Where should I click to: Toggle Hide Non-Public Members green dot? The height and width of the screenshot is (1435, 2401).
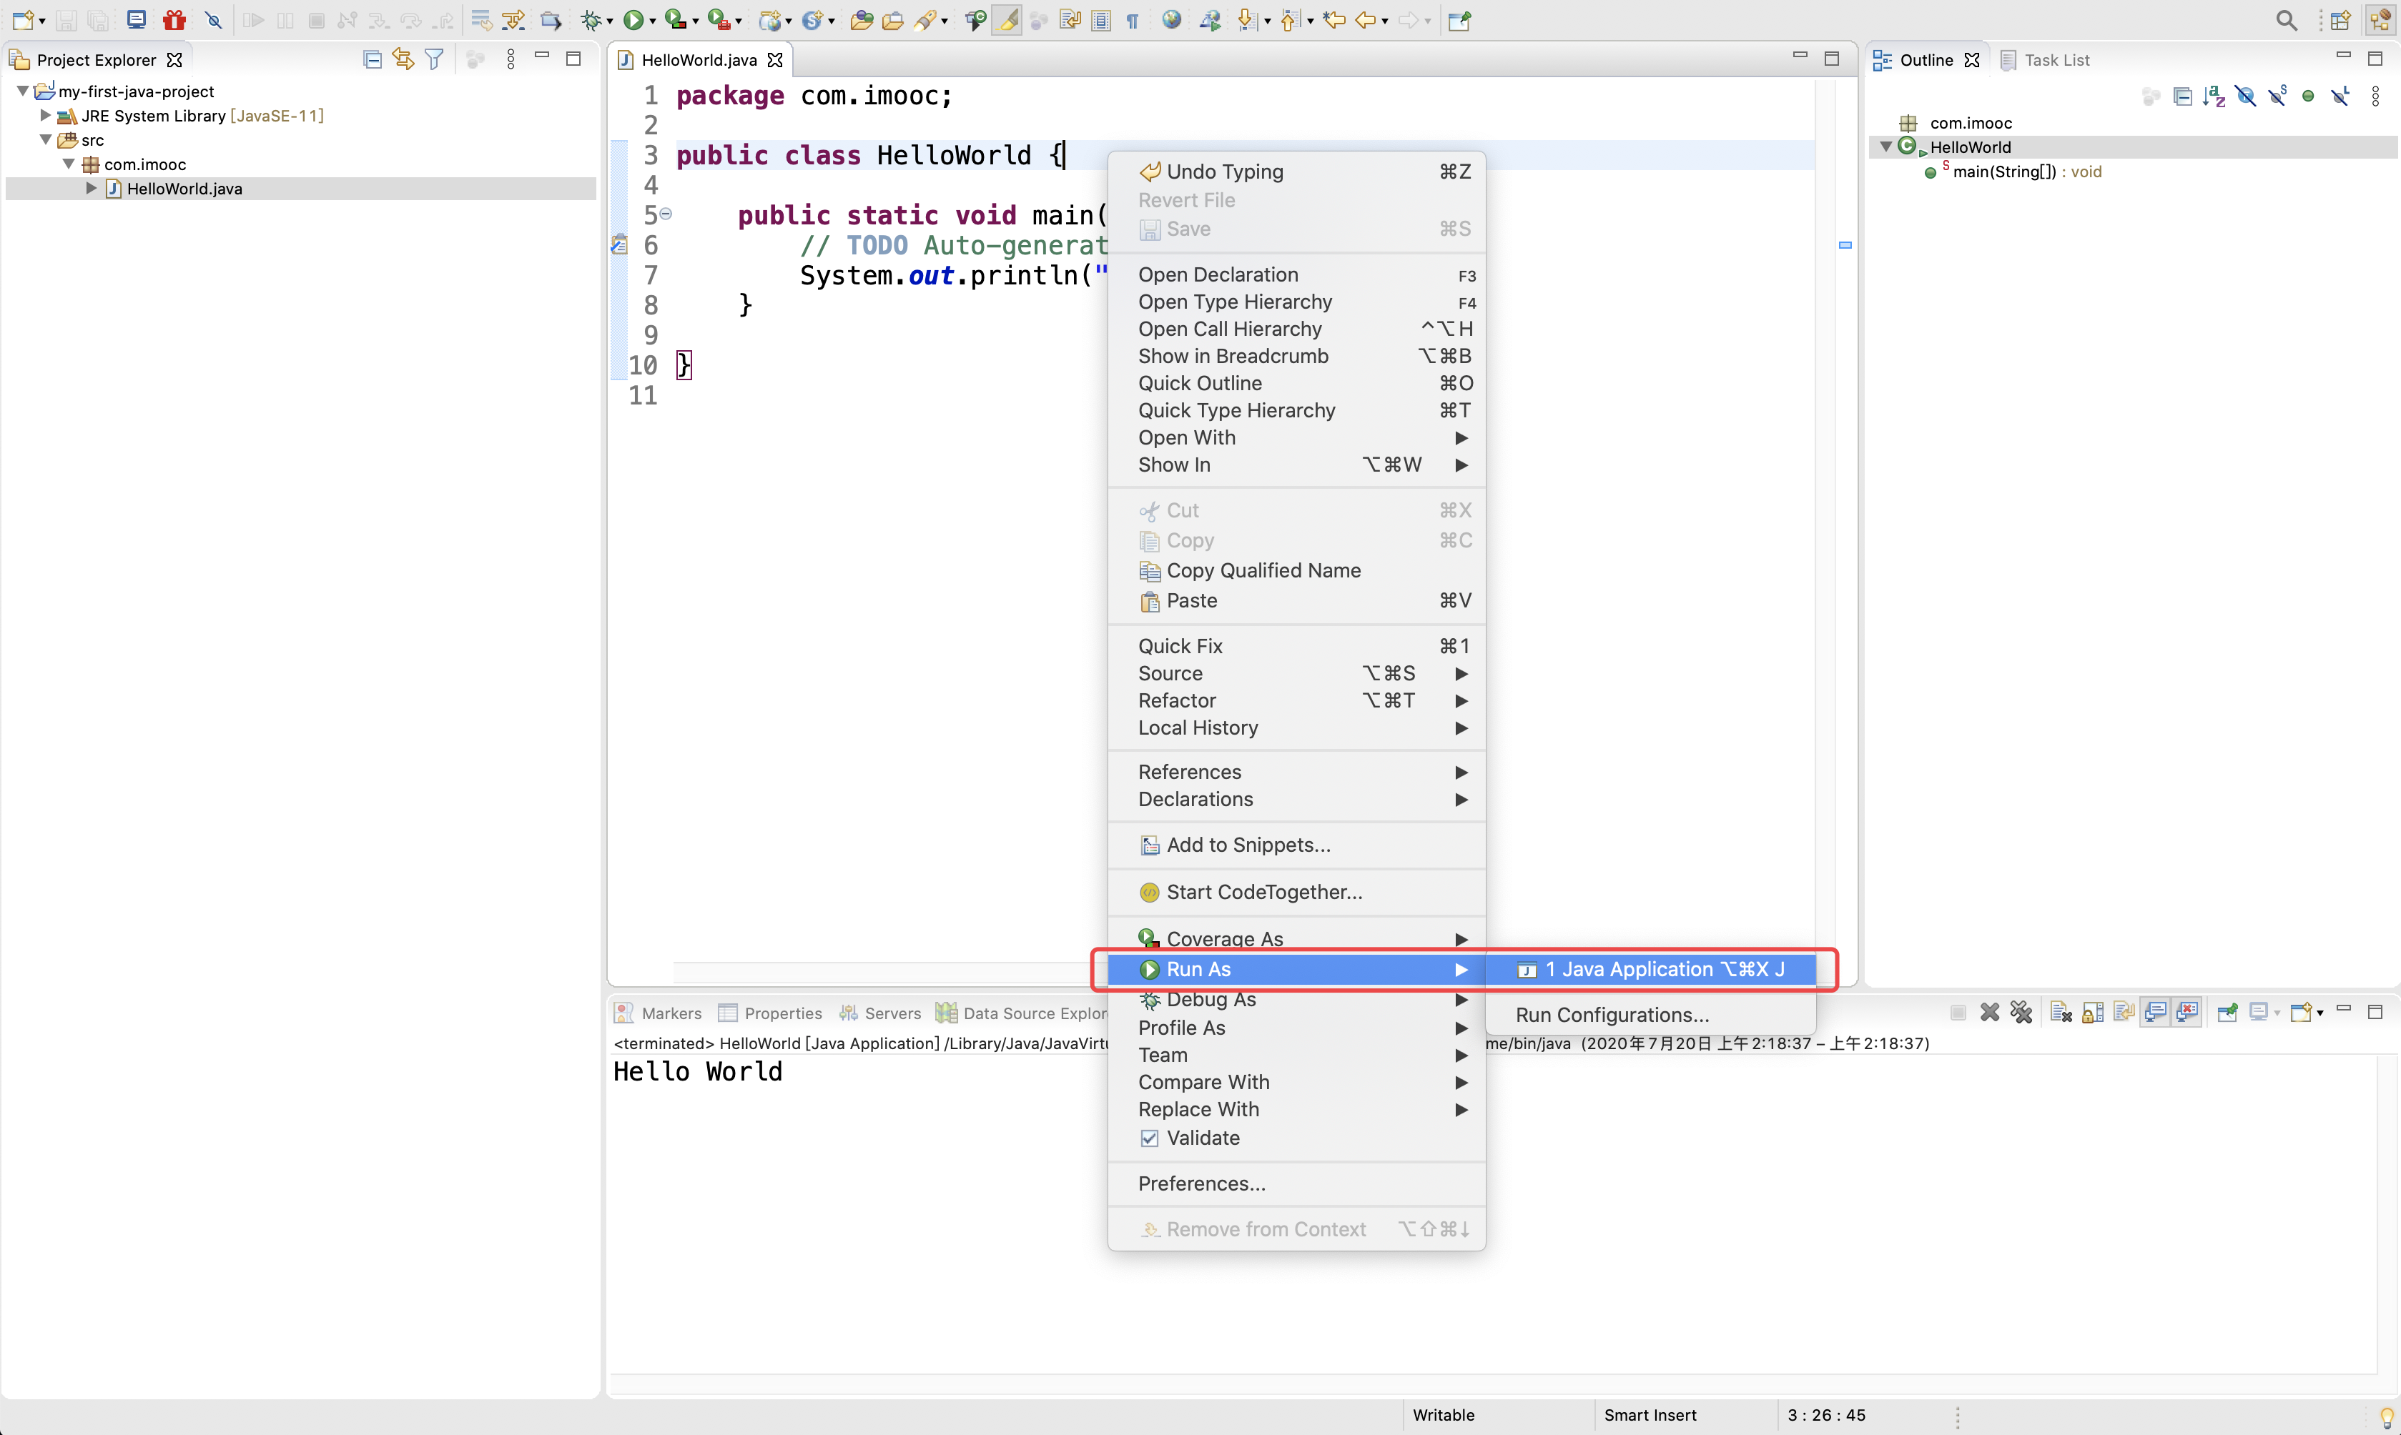coord(2308,96)
